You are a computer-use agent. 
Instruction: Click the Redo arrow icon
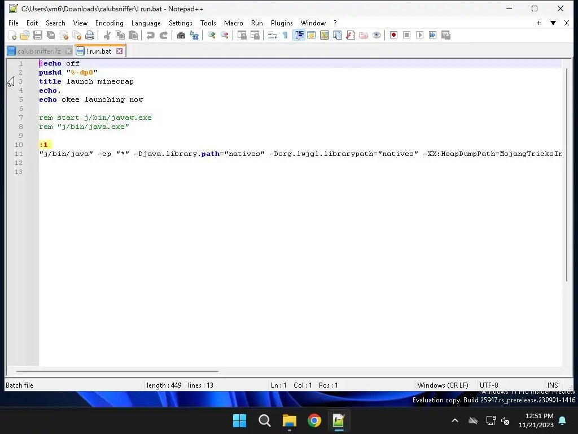pyautogui.click(x=163, y=36)
